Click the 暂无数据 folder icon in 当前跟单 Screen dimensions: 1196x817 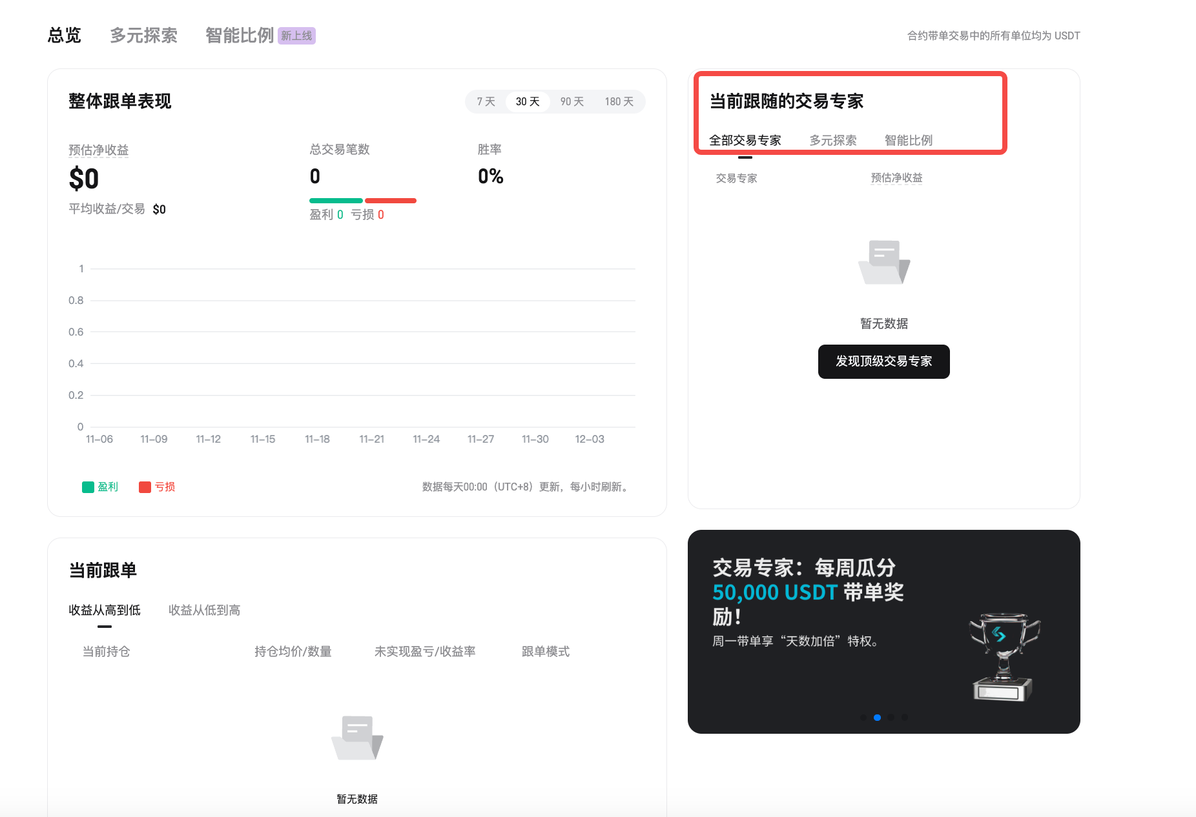coord(357,738)
